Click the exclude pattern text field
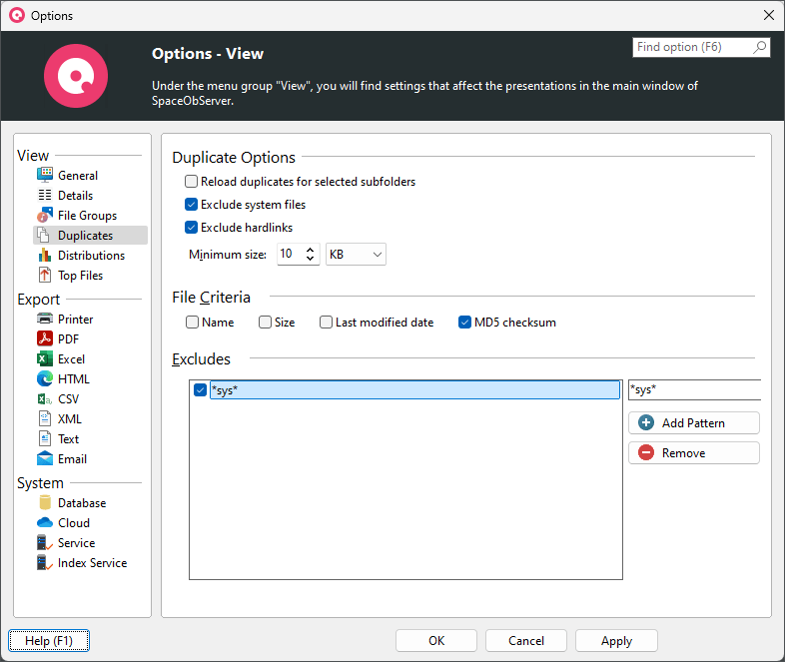 (693, 389)
